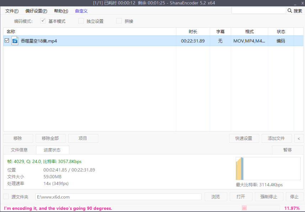Viewport: 305px width, 212px height.
Task: Open the 帮助(H) menu
Action: 60,11
